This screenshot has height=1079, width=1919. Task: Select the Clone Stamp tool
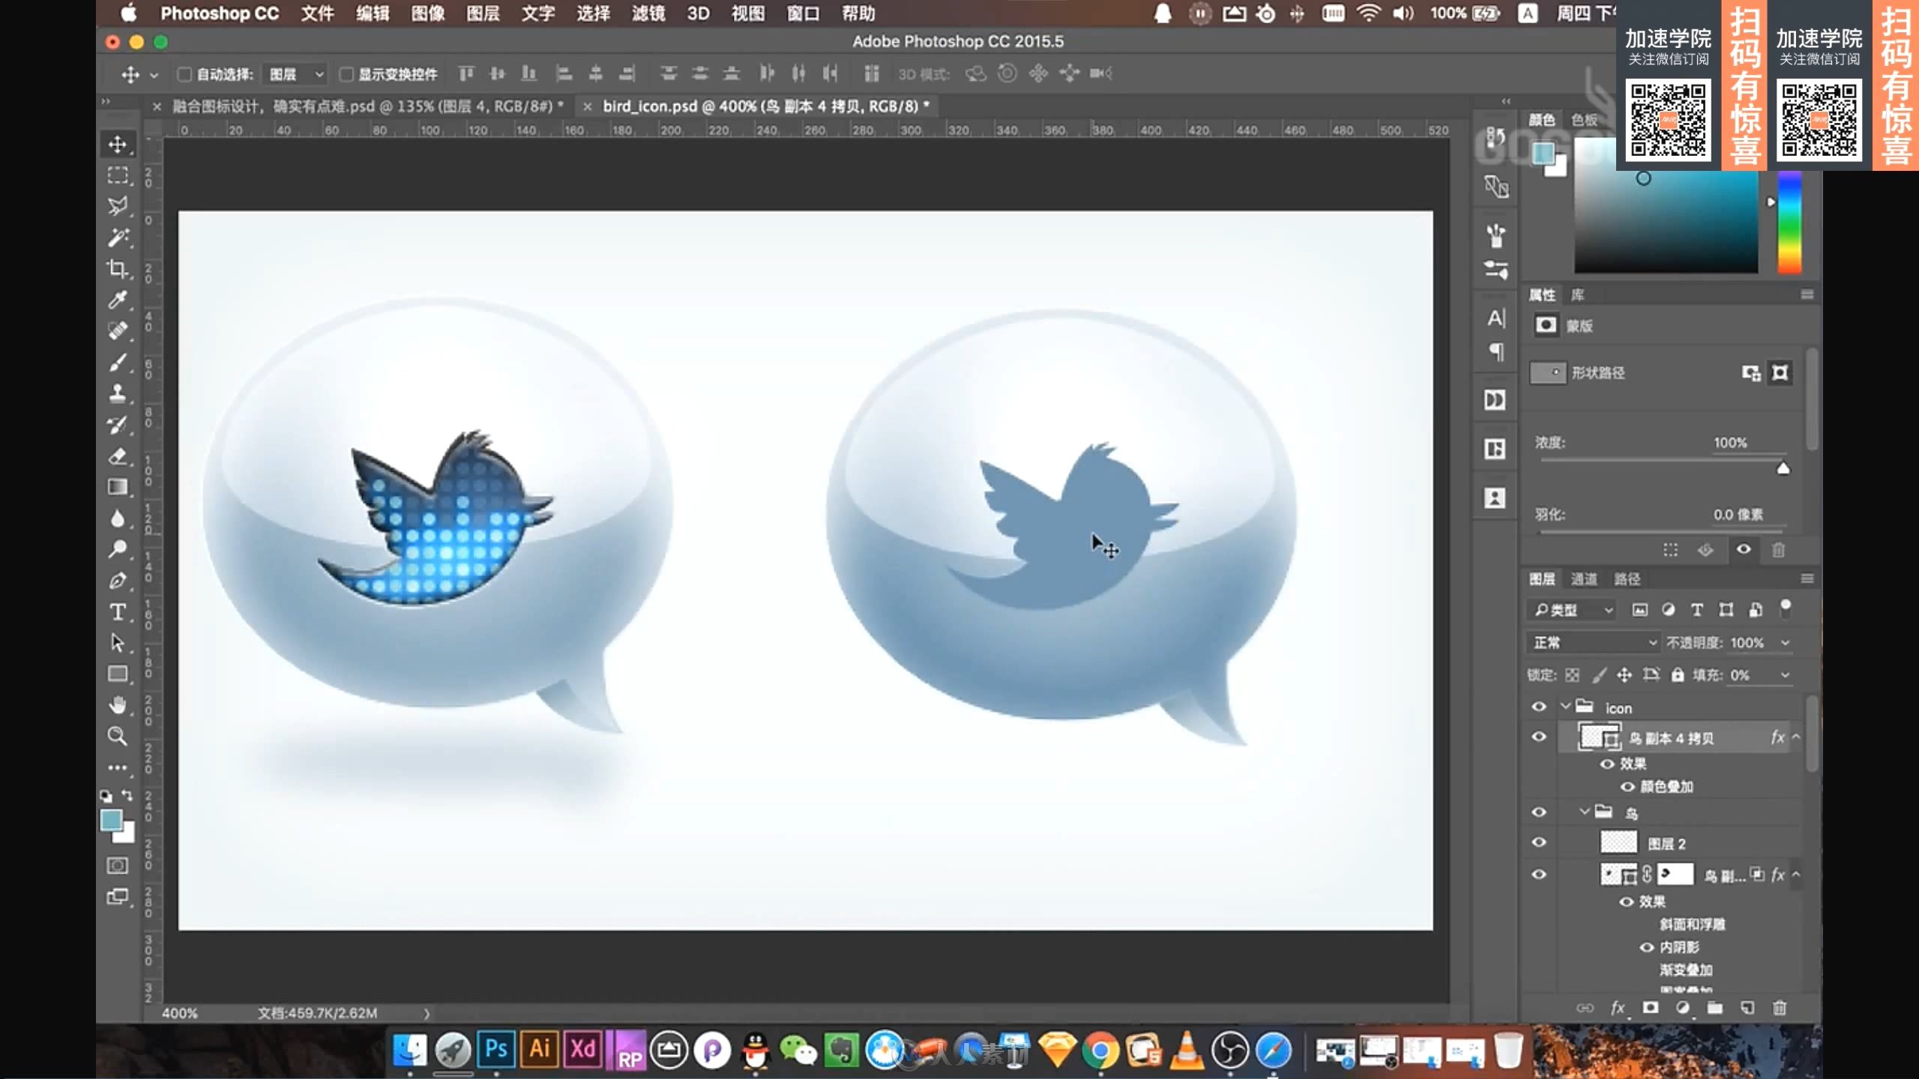(118, 393)
